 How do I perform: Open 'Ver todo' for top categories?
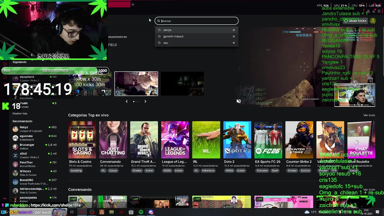[369, 115]
